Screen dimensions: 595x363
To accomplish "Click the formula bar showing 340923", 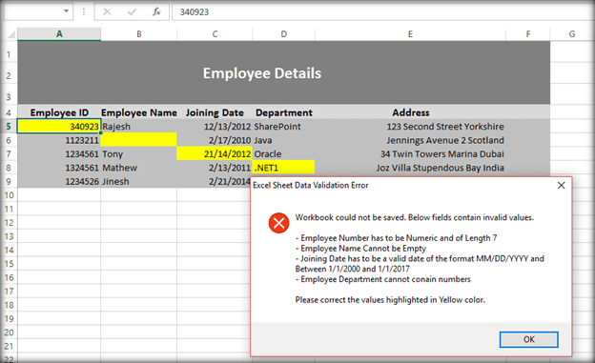I will coord(381,12).
